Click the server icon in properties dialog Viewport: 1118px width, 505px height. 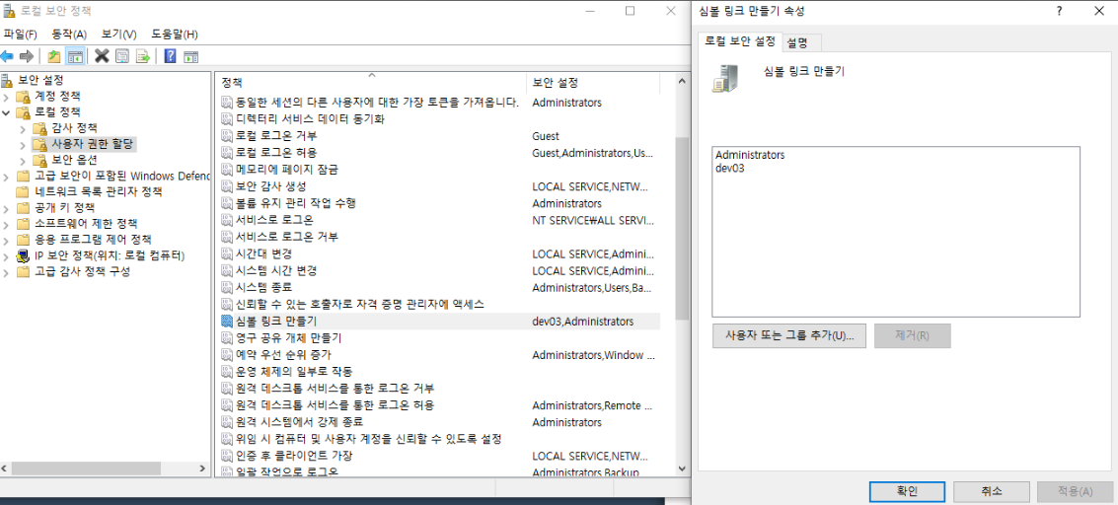(x=724, y=78)
